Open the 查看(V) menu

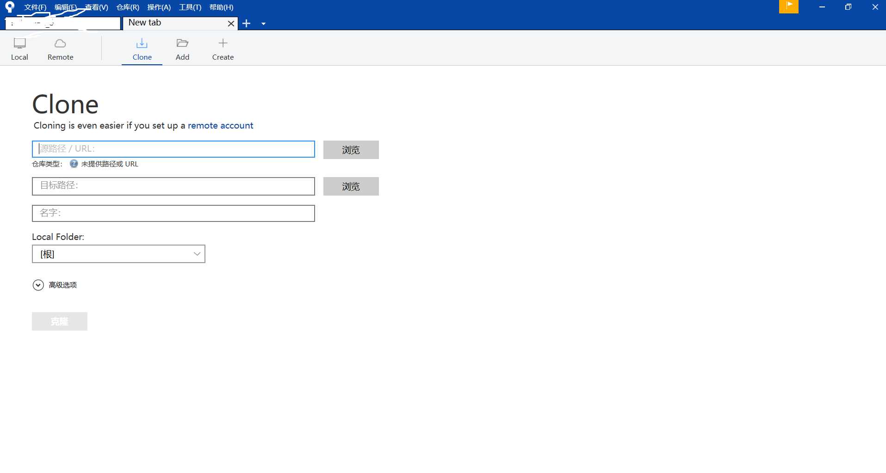[x=96, y=7]
